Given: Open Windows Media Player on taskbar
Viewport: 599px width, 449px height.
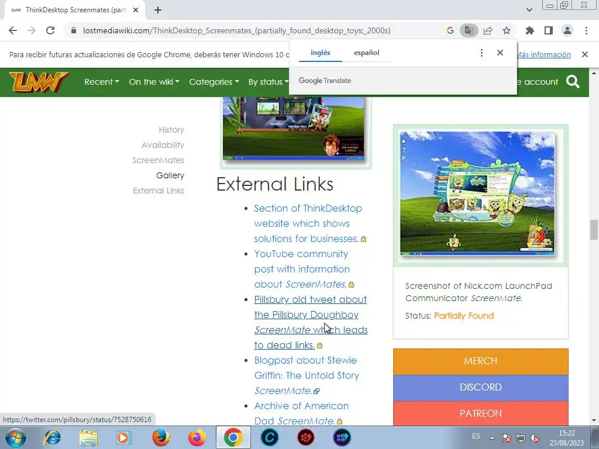Looking at the screenshot, I should (124, 437).
